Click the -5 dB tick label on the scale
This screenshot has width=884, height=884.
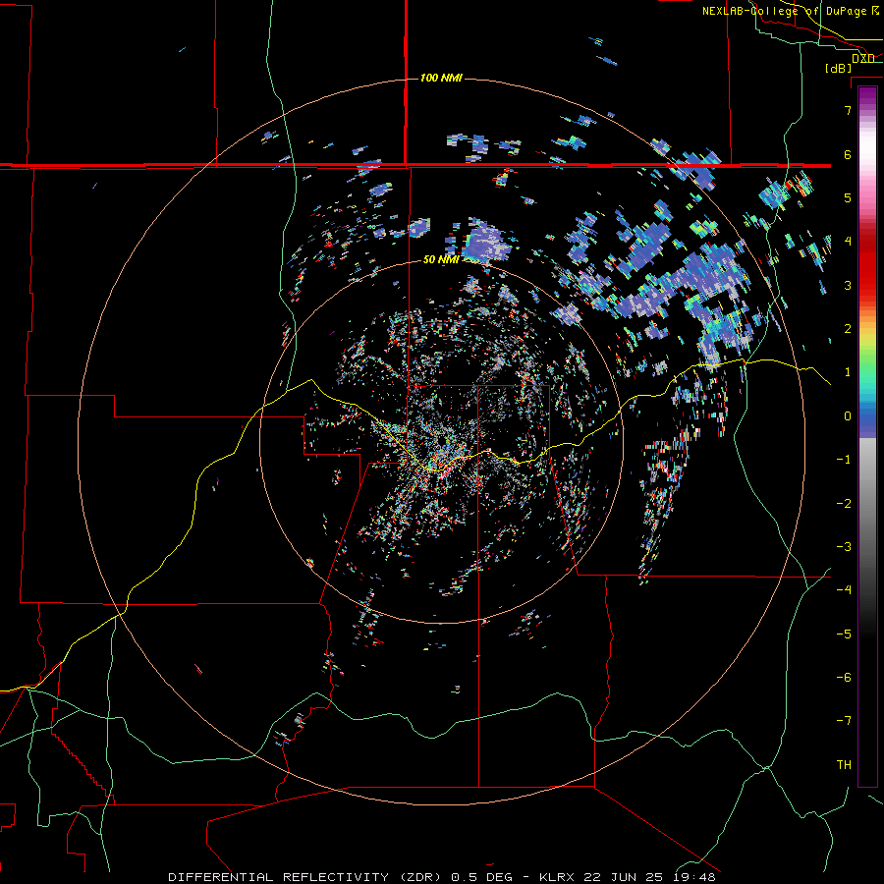(x=844, y=635)
